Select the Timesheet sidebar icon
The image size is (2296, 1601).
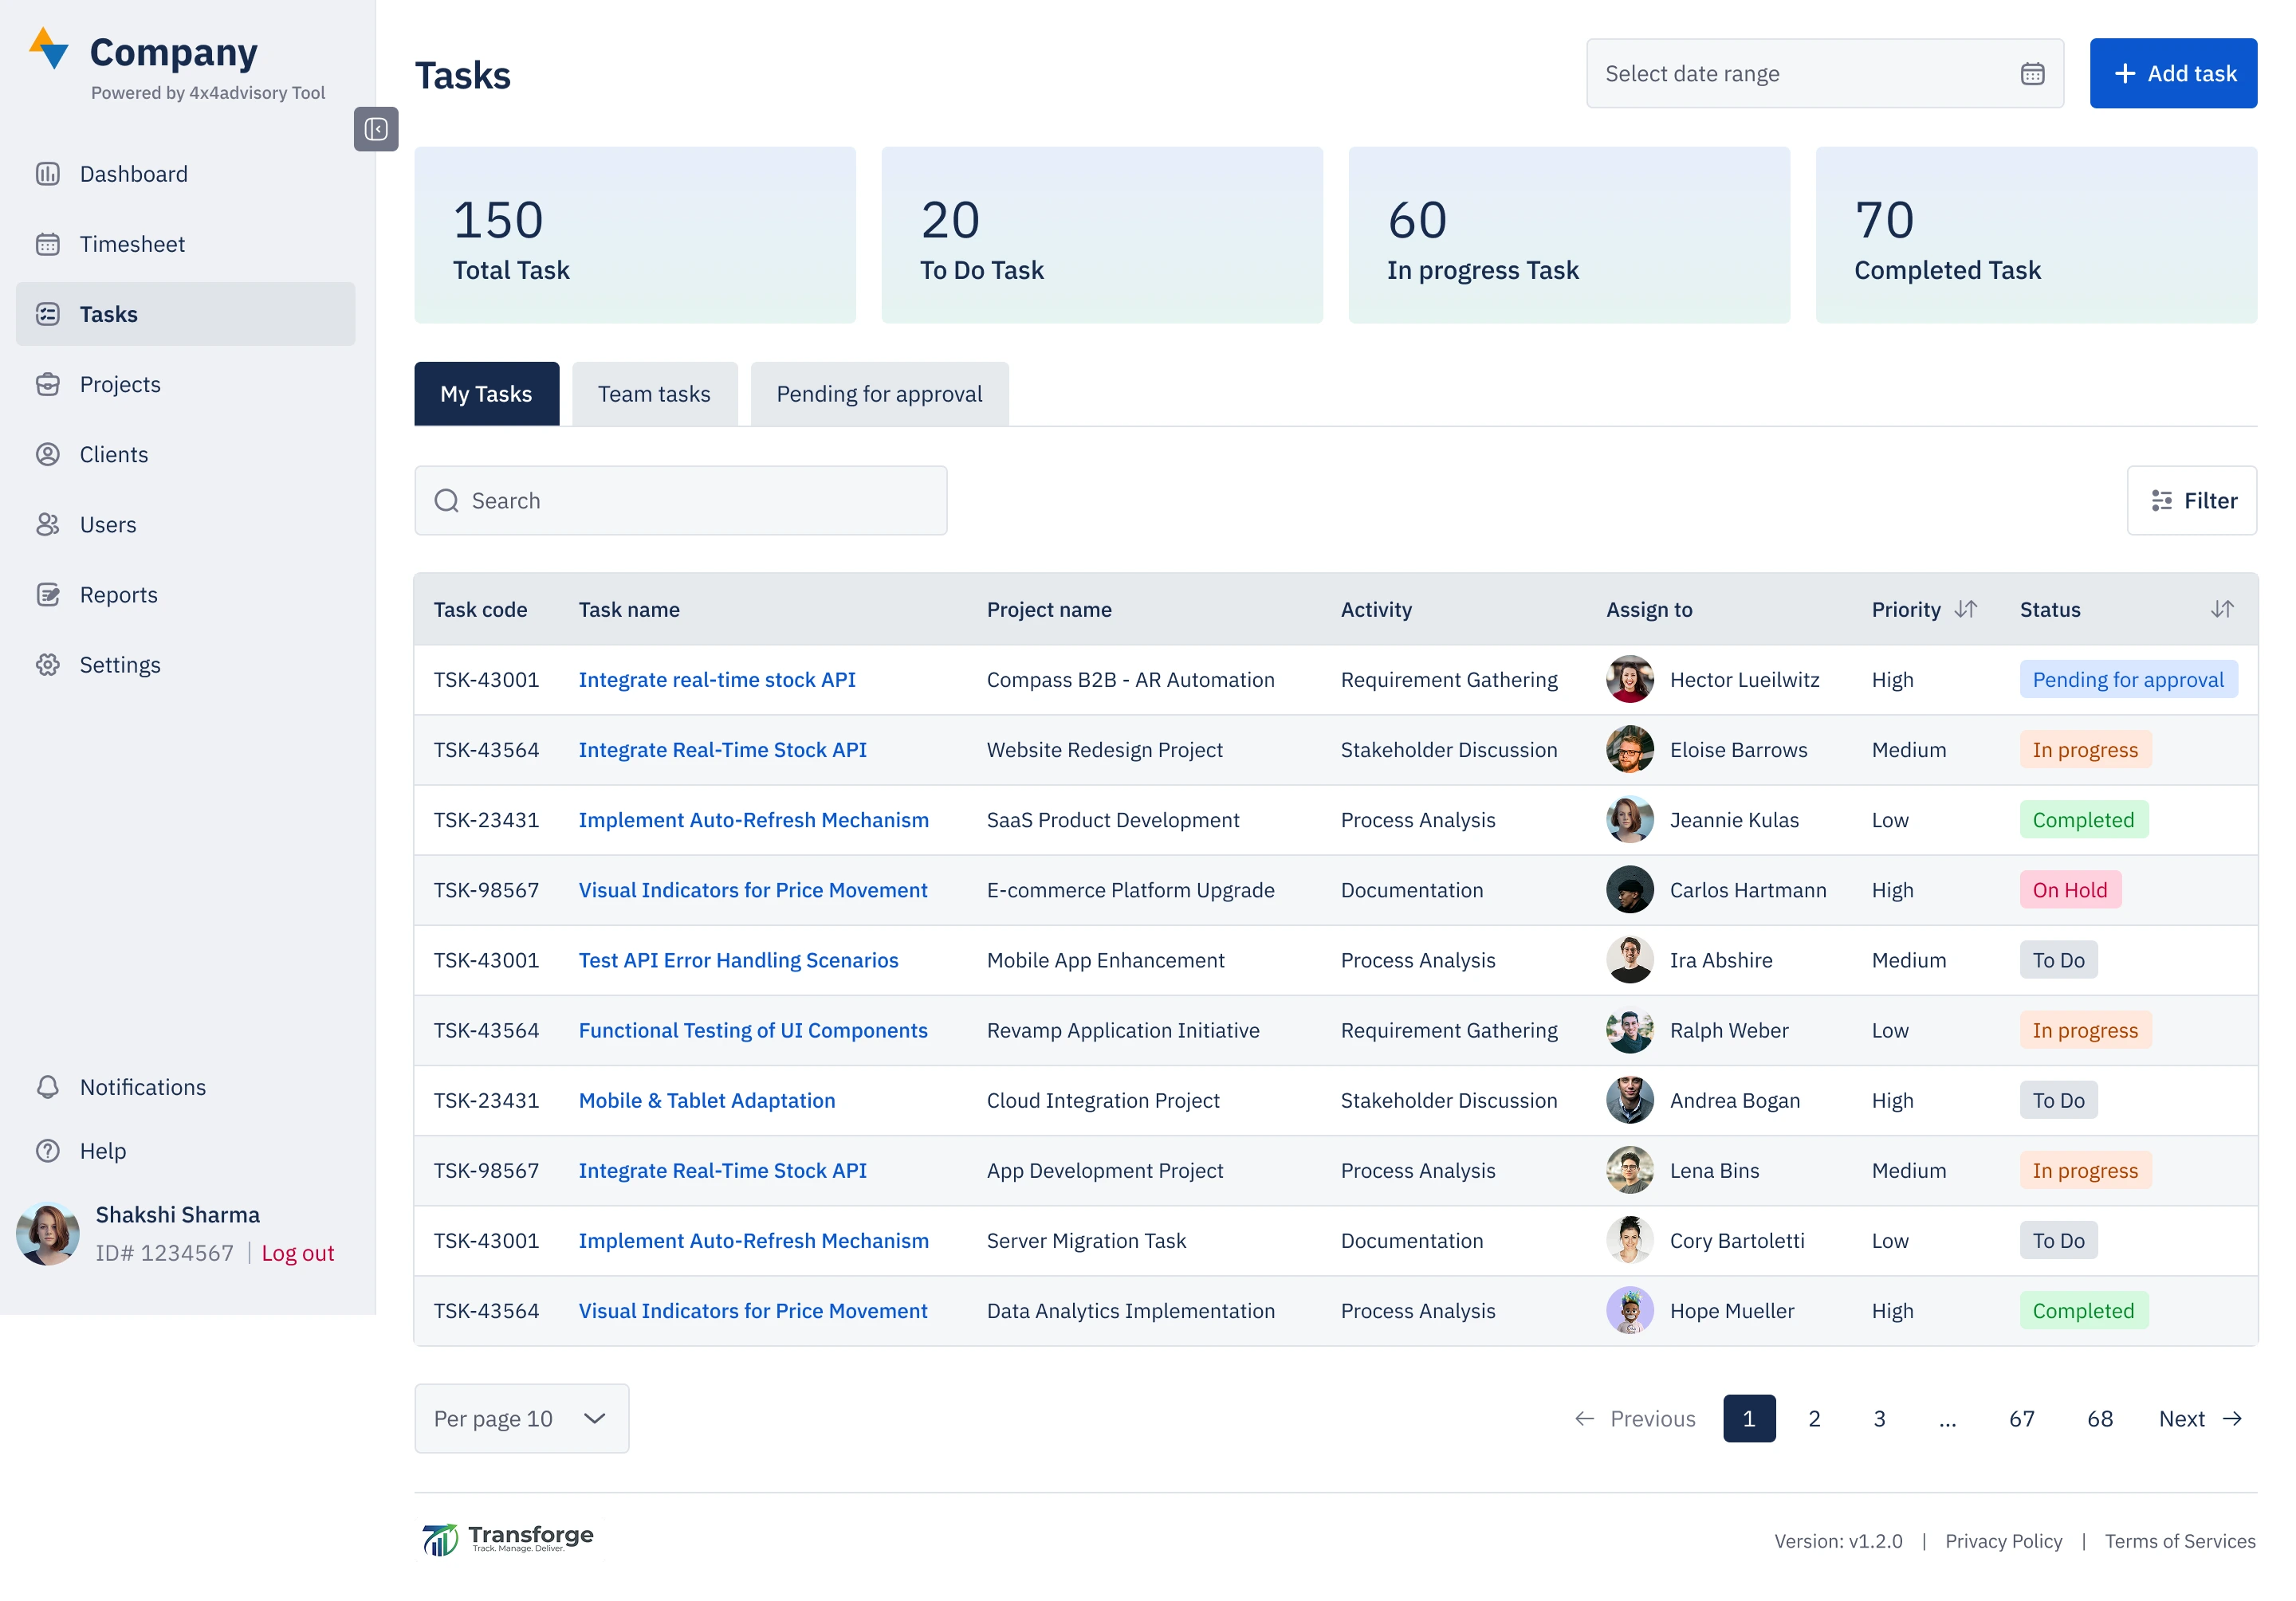[x=48, y=244]
